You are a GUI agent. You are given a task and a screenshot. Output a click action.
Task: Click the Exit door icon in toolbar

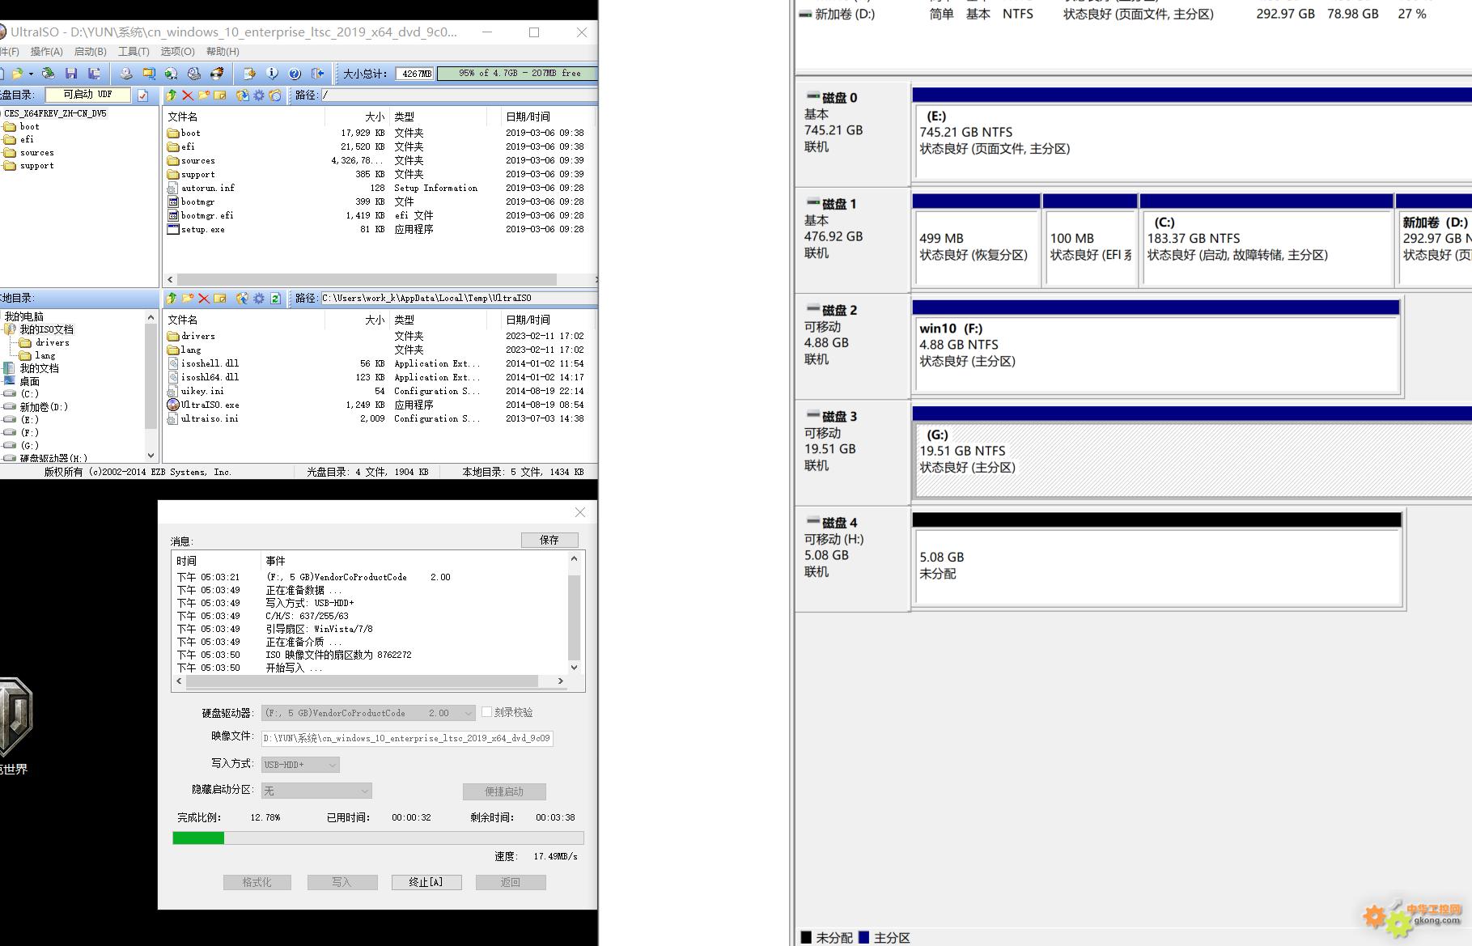click(x=318, y=74)
